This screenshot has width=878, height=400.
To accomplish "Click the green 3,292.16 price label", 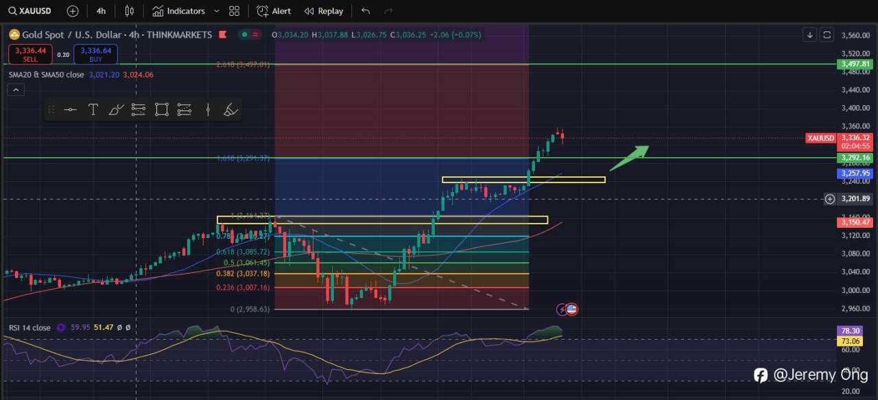I will click(855, 158).
